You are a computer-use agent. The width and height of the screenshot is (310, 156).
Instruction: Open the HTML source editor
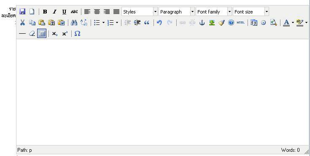240,22
